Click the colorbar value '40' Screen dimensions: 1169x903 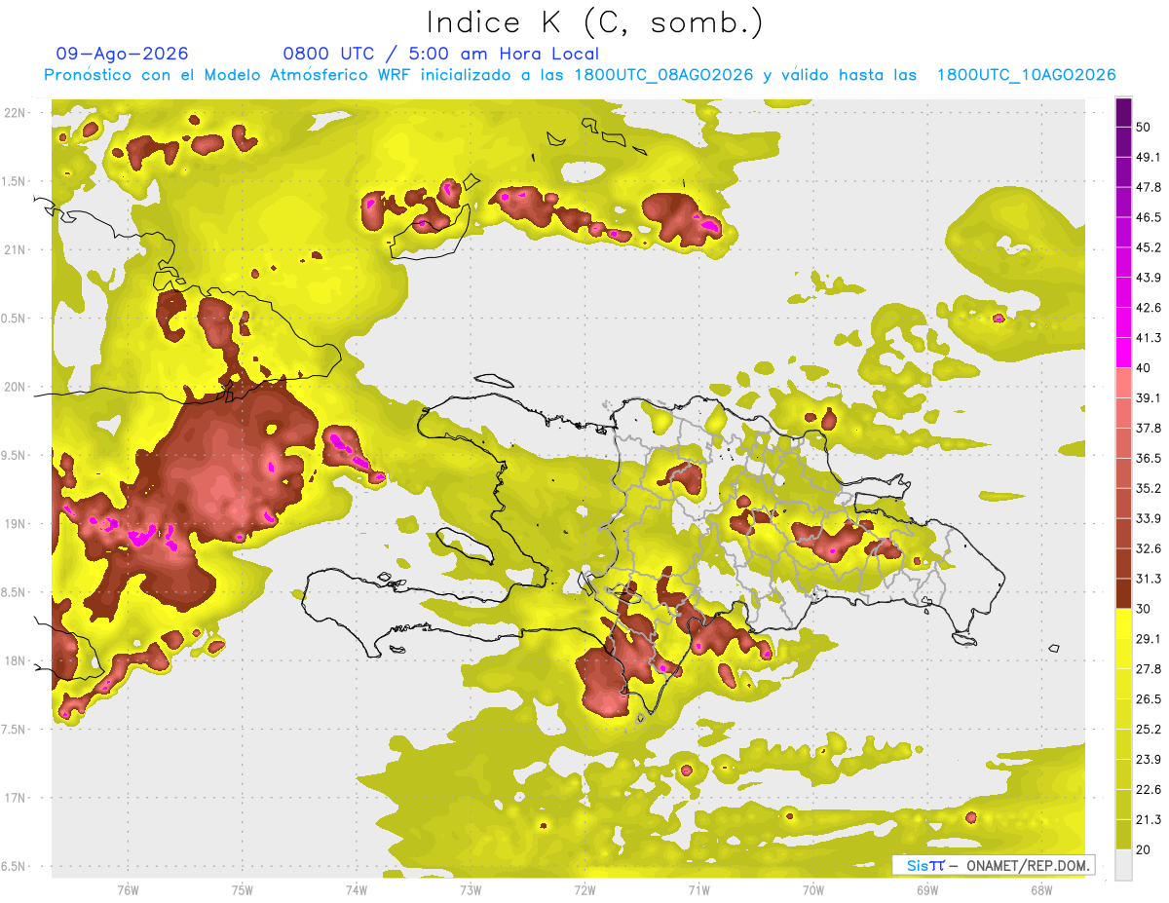coord(1144,367)
